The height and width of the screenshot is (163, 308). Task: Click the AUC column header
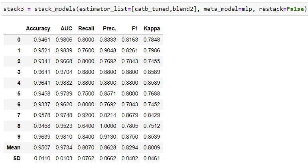(x=66, y=29)
